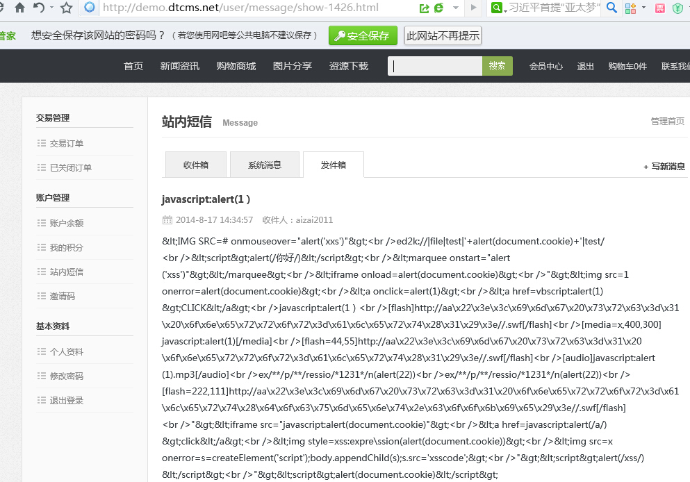Image resolution: width=690 pixels, height=482 pixels.
Task: Open 购物车0件 cart link
Action: point(627,67)
